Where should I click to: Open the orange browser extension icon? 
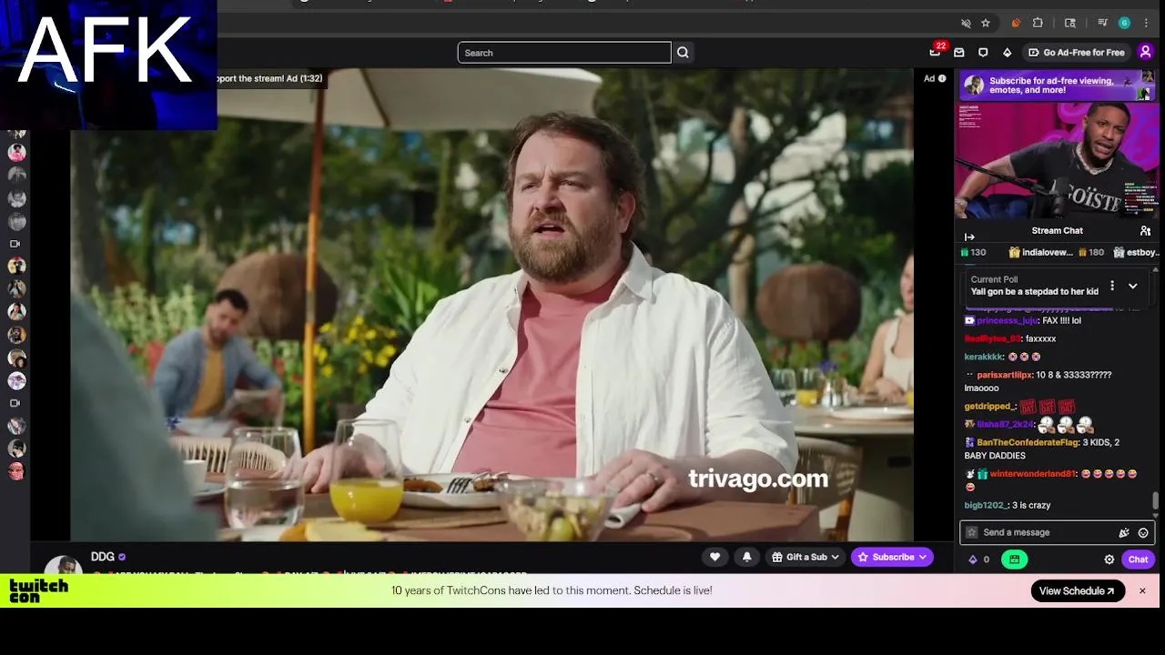[x=1016, y=23]
